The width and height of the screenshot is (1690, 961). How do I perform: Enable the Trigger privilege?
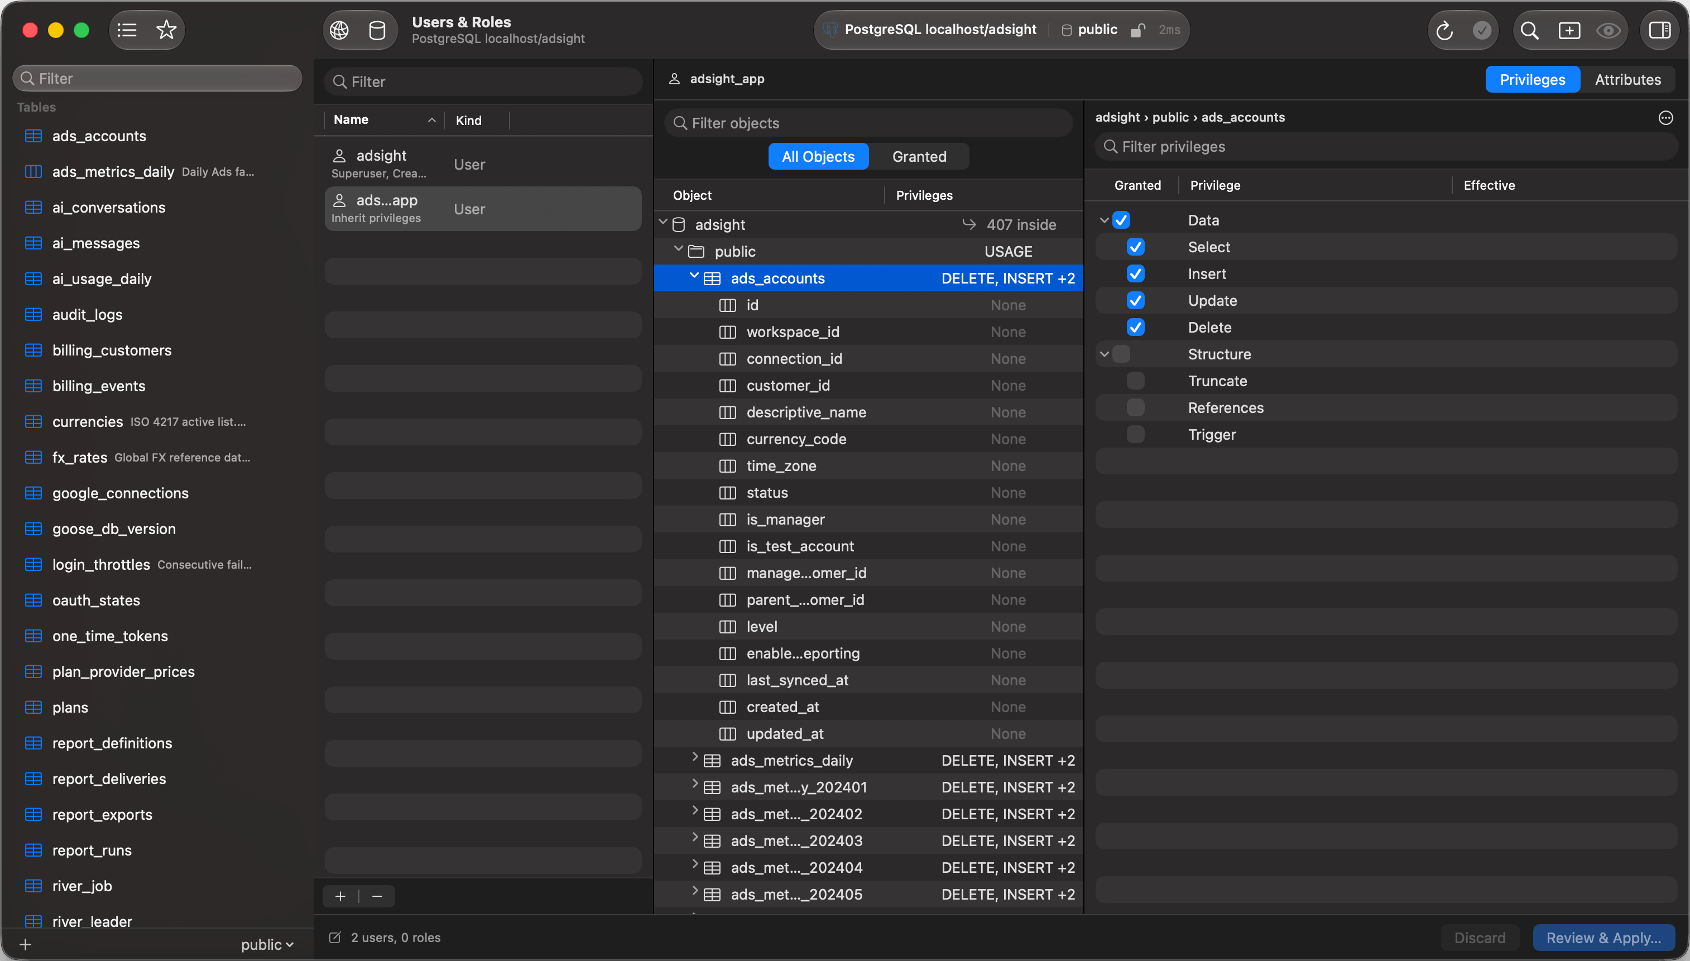(1135, 434)
